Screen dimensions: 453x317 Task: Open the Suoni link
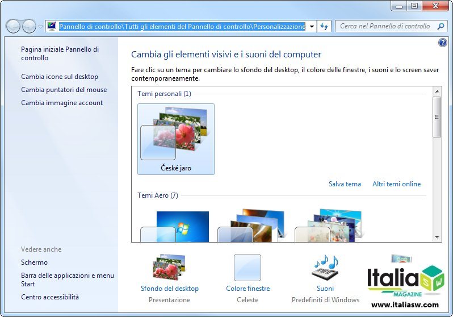click(x=325, y=289)
